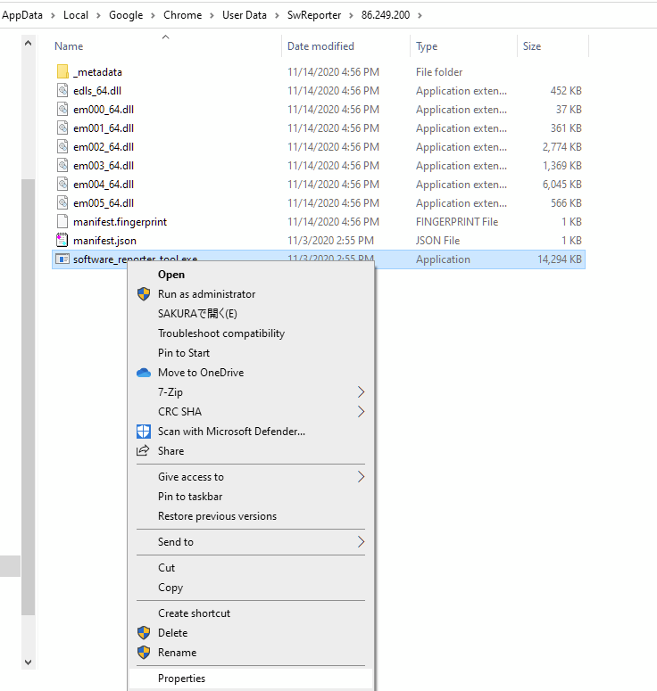Open breadcrumb chevron after SwReporter

point(351,15)
